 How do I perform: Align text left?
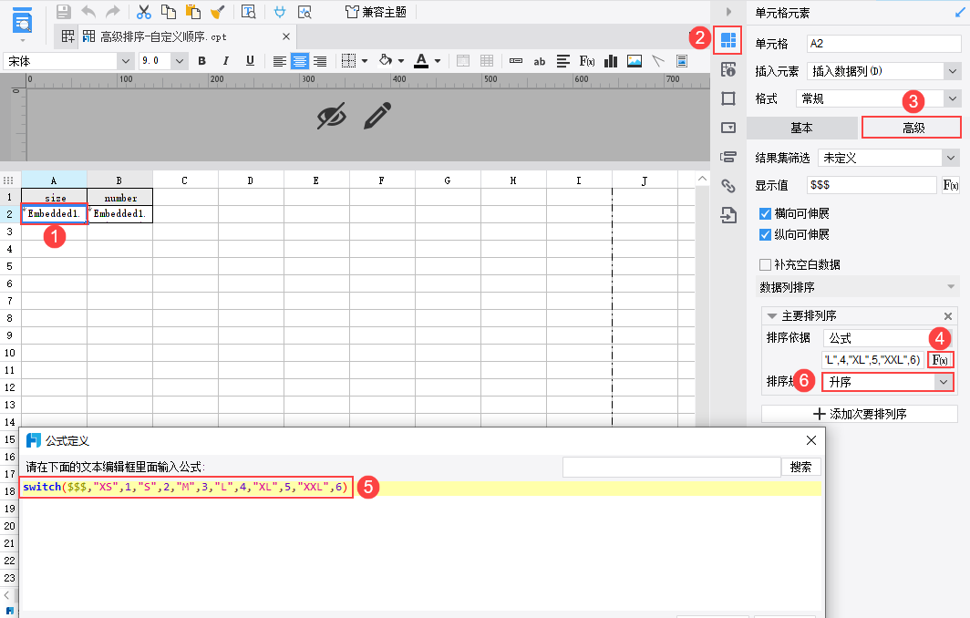pyautogui.click(x=280, y=61)
